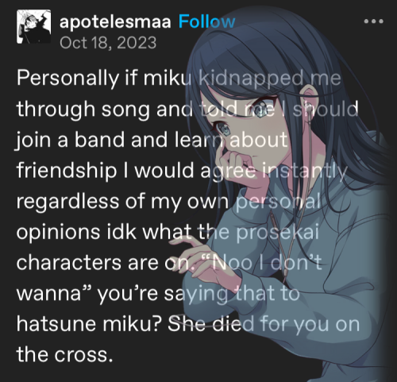Open the Oct 18, 2023 timestamp permalink
The image size is (397, 382).
click(108, 43)
